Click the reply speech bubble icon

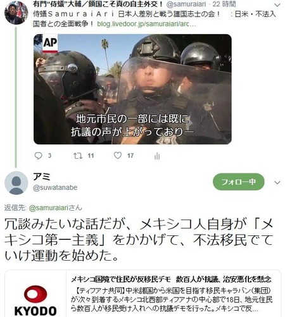coord(38,156)
